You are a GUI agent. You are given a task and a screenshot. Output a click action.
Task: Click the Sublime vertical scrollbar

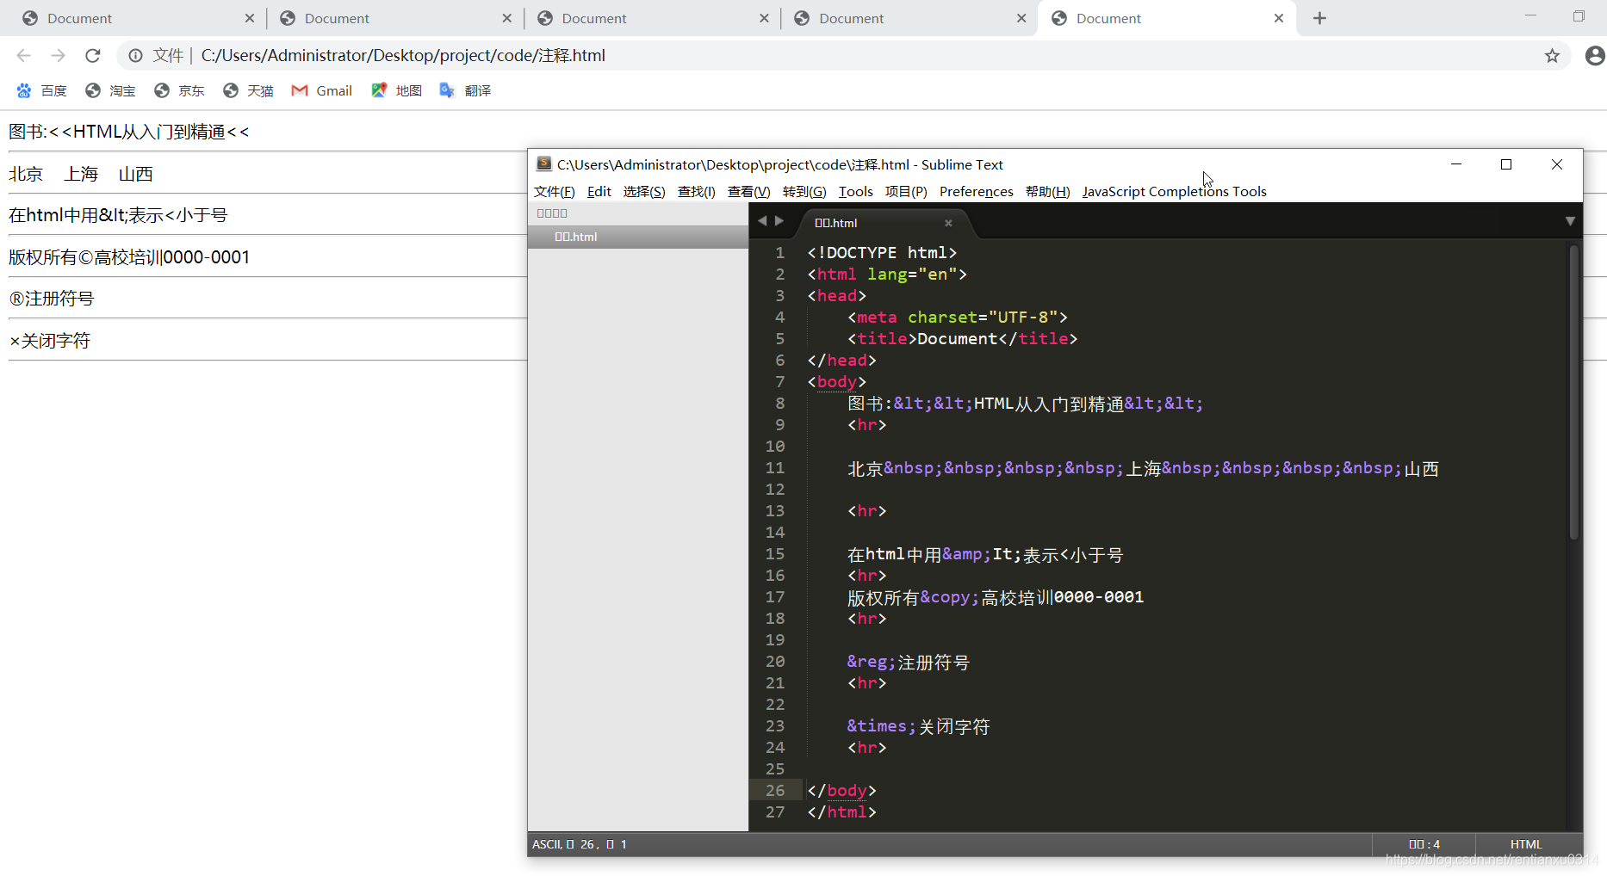pyautogui.click(x=1573, y=392)
